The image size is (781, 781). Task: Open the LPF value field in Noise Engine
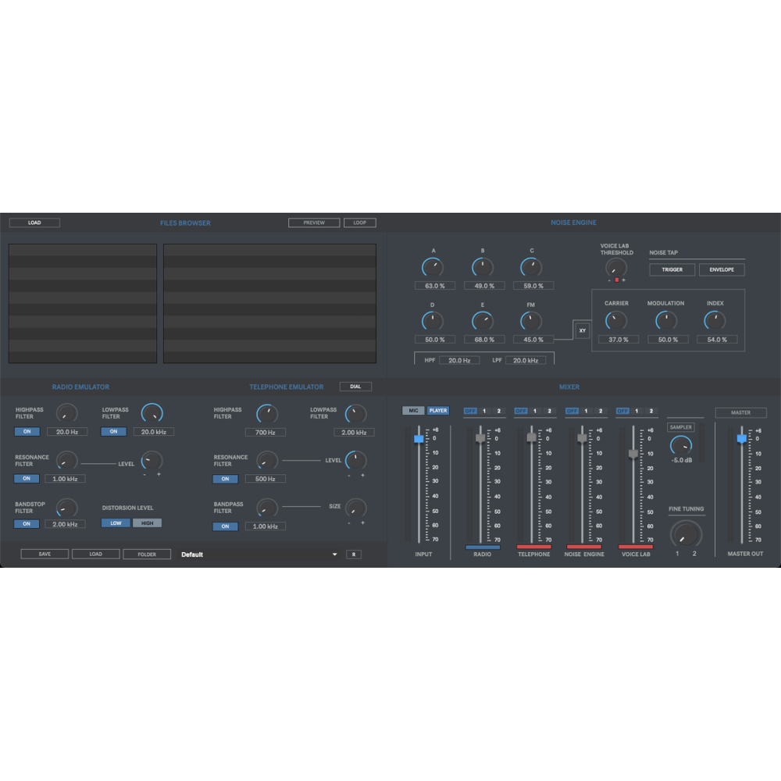525,359
